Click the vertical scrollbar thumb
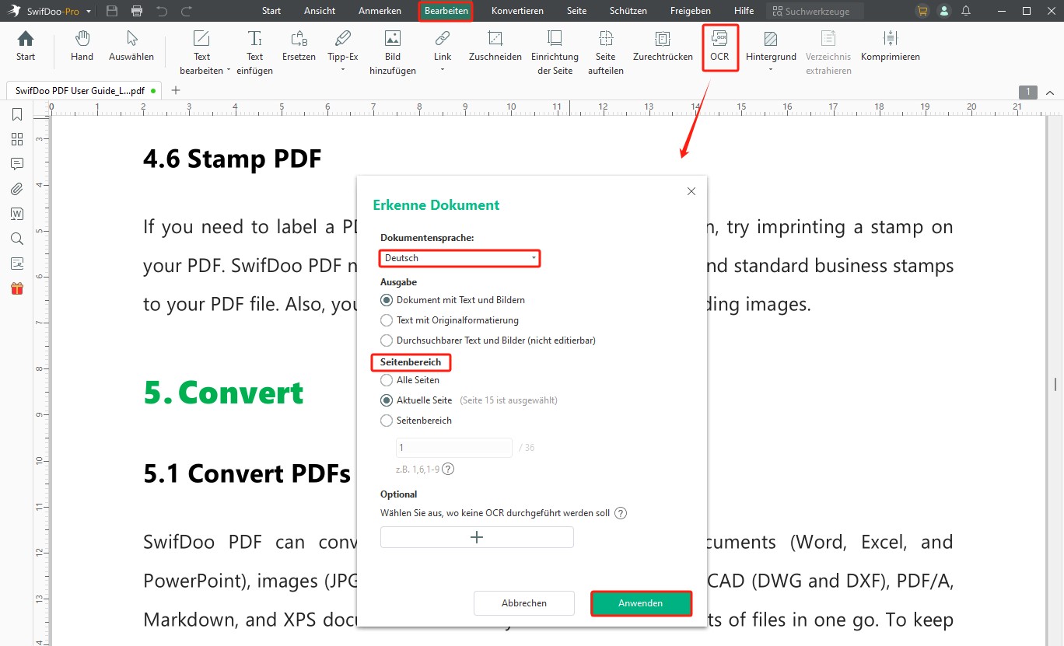The image size is (1064, 646). (1055, 384)
